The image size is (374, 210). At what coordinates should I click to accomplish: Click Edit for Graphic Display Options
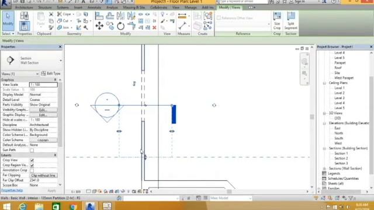click(x=43, y=115)
